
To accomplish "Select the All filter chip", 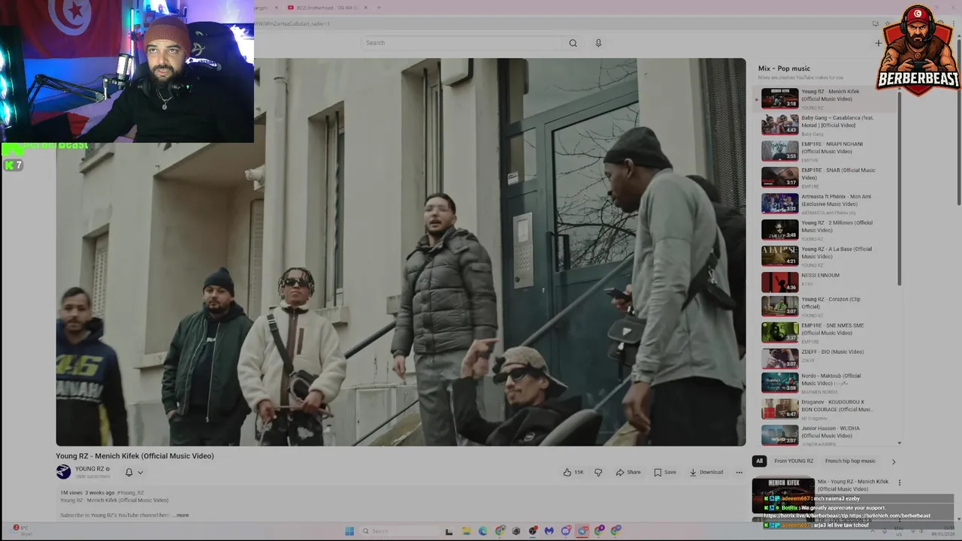I will [x=759, y=461].
